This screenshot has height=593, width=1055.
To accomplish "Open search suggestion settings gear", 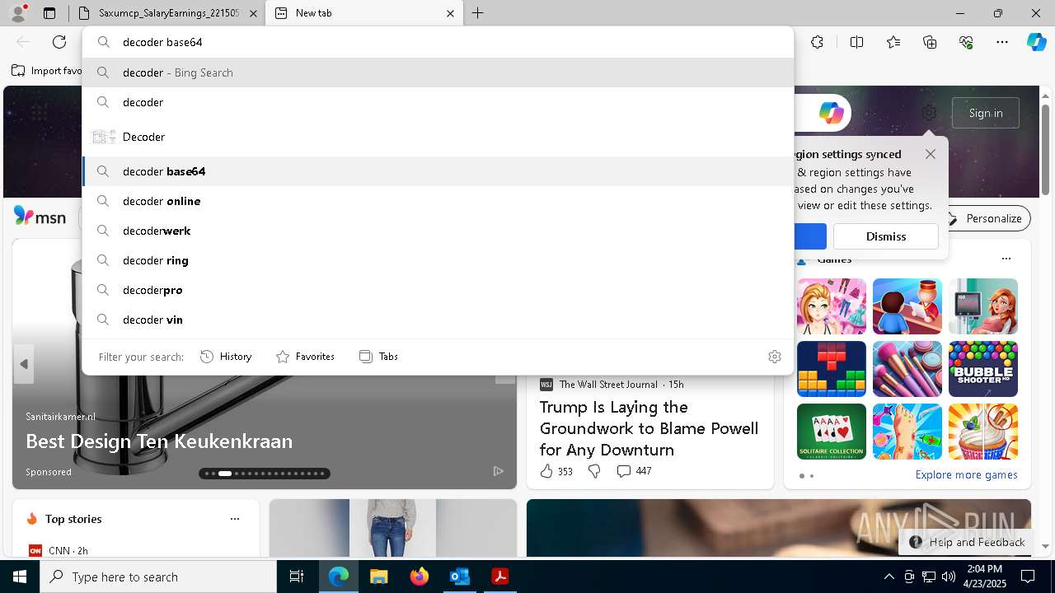I will (775, 357).
